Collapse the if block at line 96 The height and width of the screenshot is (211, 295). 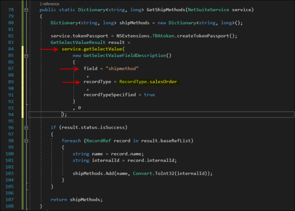coord(27,128)
